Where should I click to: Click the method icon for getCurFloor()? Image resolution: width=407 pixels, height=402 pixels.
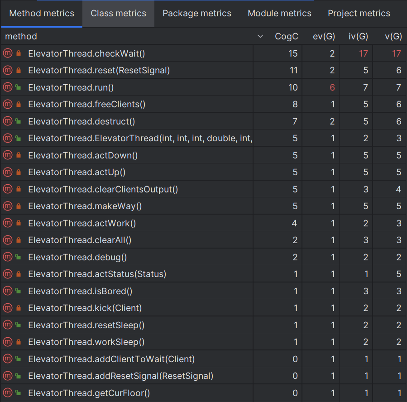(x=7, y=392)
